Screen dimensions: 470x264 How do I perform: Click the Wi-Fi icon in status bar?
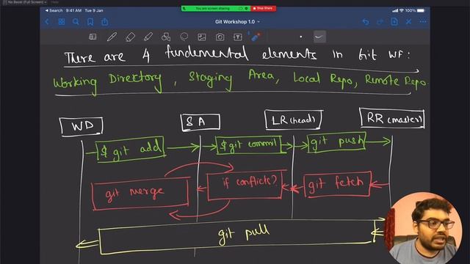click(x=402, y=10)
